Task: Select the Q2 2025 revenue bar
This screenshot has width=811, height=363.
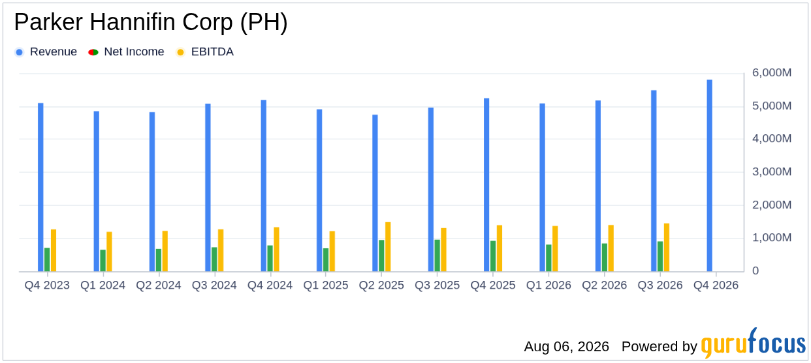Action: [x=375, y=193]
